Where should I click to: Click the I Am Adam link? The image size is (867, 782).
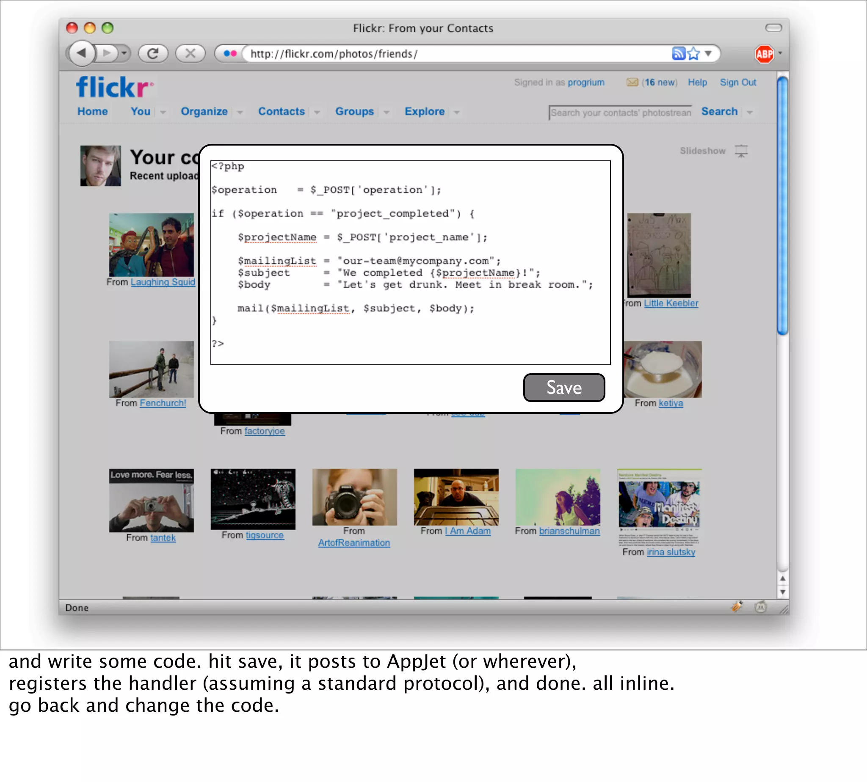click(468, 531)
